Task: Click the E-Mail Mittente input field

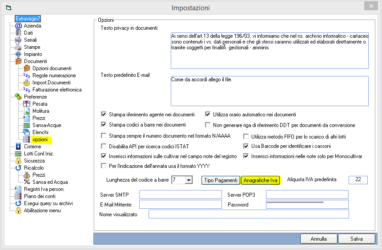Action: click(181, 204)
